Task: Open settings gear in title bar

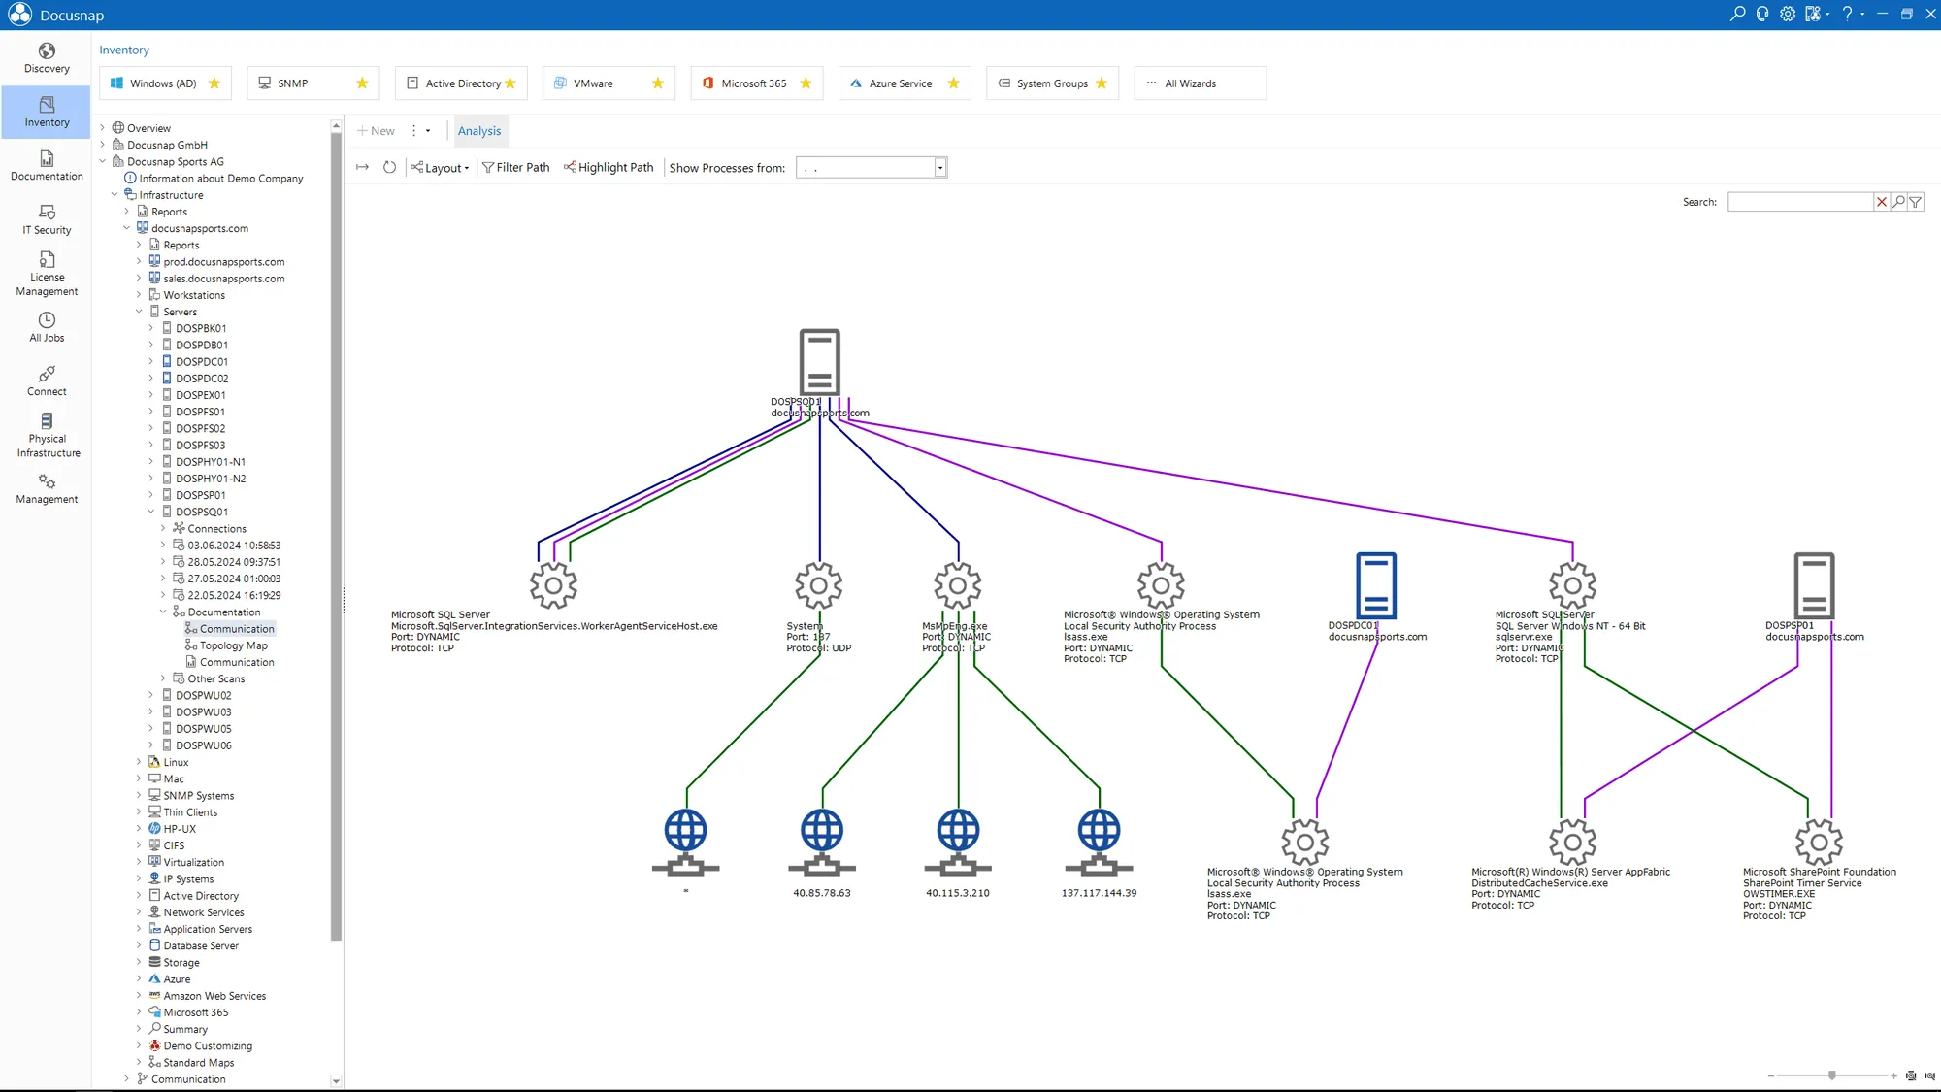Action: click(x=1788, y=14)
